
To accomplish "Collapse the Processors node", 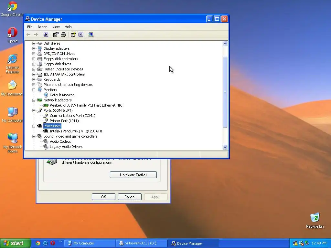I will 34,126.
